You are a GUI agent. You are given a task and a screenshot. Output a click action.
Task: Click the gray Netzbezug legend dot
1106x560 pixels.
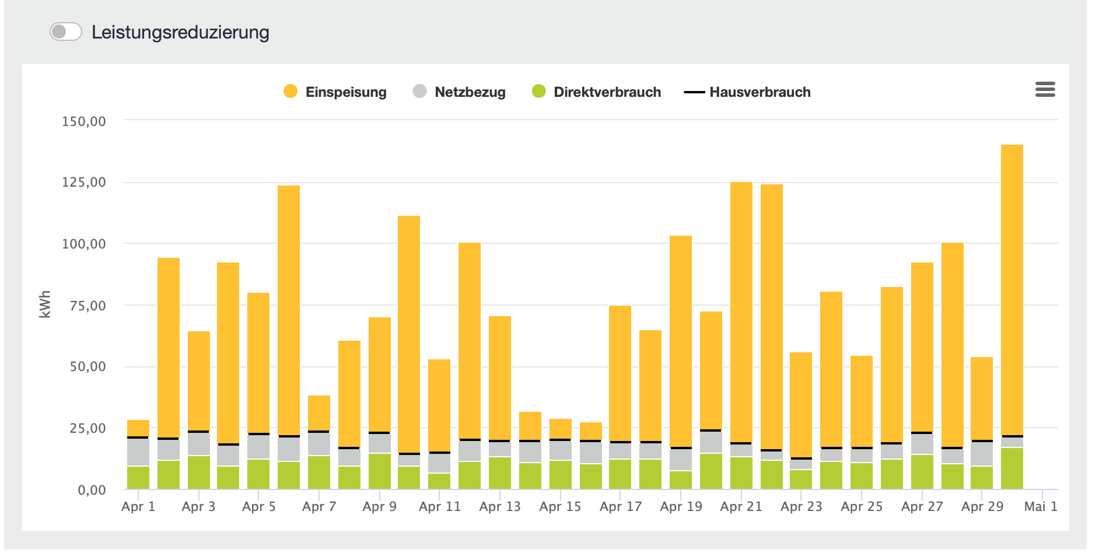tap(420, 92)
